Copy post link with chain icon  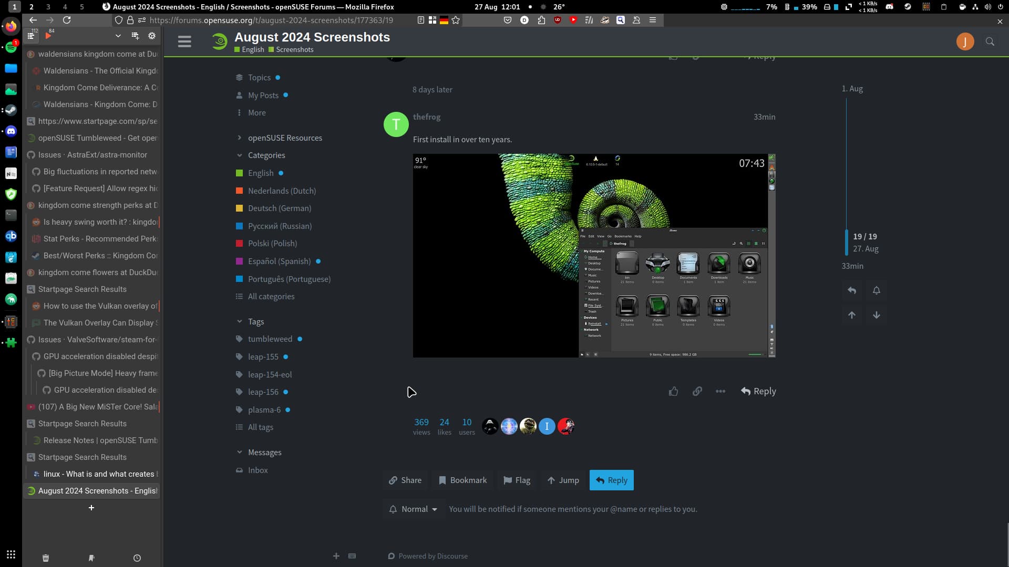pyautogui.click(x=697, y=392)
